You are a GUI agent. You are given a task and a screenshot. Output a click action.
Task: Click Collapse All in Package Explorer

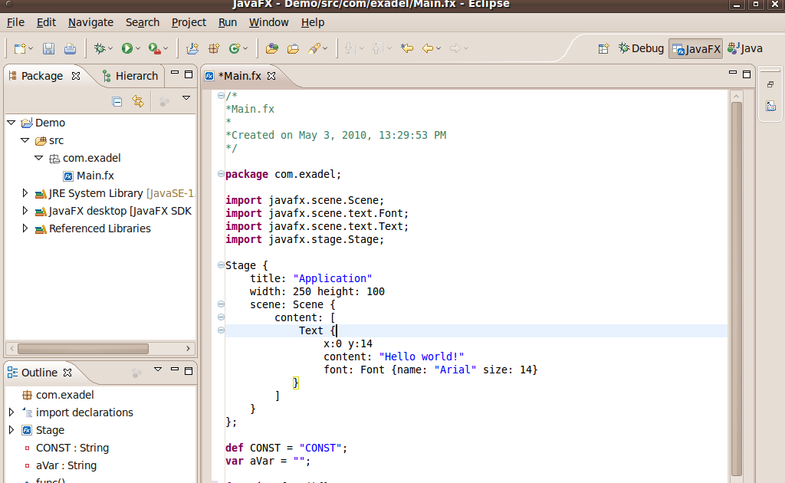[x=117, y=102]
